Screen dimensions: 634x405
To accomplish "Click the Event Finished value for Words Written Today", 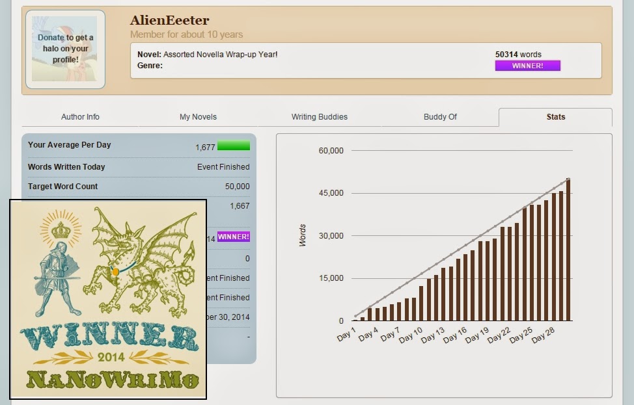I will tap(223, 167).
